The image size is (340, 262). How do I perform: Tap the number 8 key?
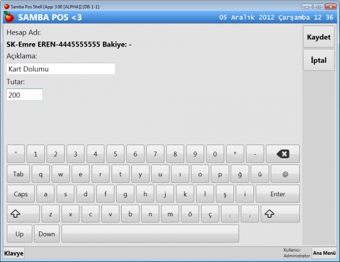point(175,154)
